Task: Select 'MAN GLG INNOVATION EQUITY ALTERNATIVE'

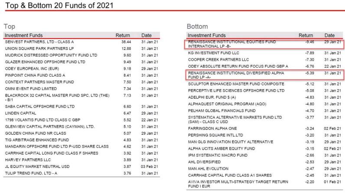Action: 231,142
